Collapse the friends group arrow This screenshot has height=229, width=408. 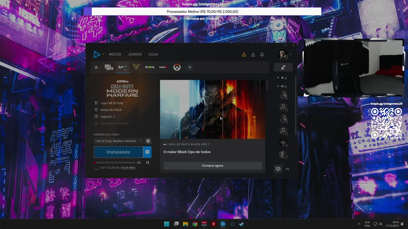coord(278,86)
